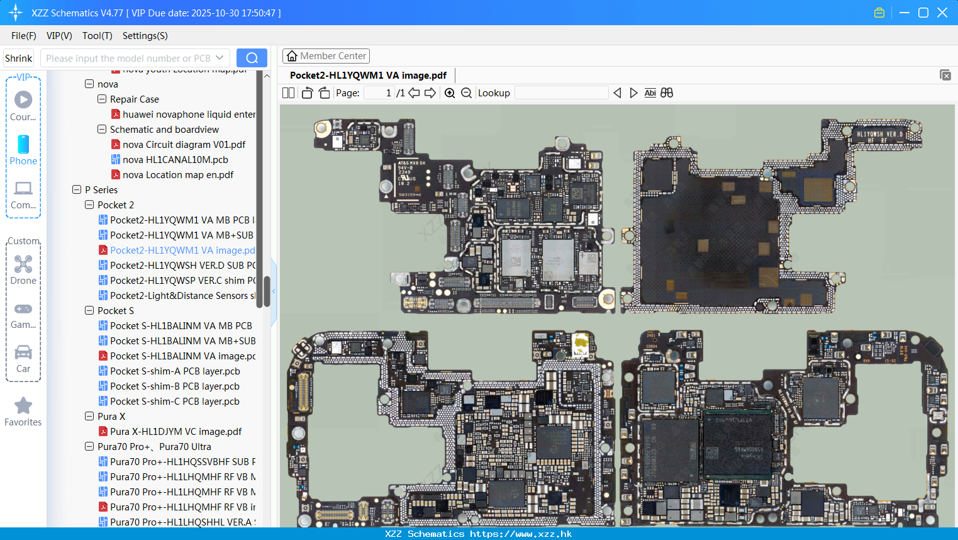Viewport: 958px width, 540px height.
Task: Click the yellow VIP badge icon in title bar
Action: pyautogui.click(x=879, y=13)
